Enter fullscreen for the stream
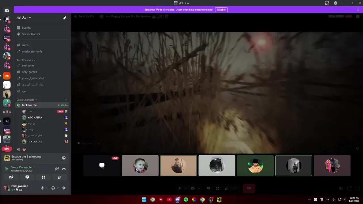The height and width of the screenshot is (204, 363). tap(358, 188)
